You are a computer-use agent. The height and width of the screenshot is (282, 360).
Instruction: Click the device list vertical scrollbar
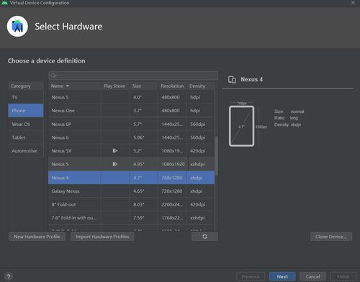tap(216, 156)
